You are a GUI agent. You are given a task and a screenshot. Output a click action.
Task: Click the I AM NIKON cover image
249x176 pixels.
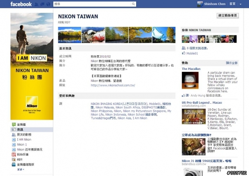coord(32,66)
